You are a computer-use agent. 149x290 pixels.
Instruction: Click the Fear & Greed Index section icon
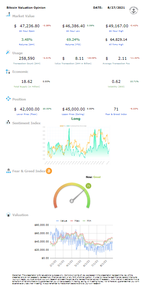point(9,171)
